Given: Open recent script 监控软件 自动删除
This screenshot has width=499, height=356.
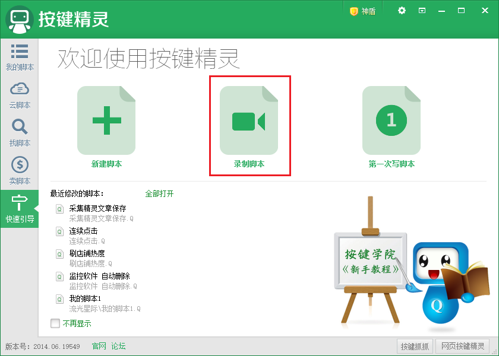Looking at the screenshot, I should [x=100, y=276].
